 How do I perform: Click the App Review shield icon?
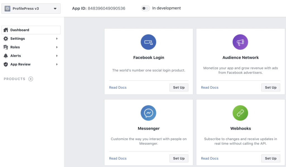[x=6, y=64]
